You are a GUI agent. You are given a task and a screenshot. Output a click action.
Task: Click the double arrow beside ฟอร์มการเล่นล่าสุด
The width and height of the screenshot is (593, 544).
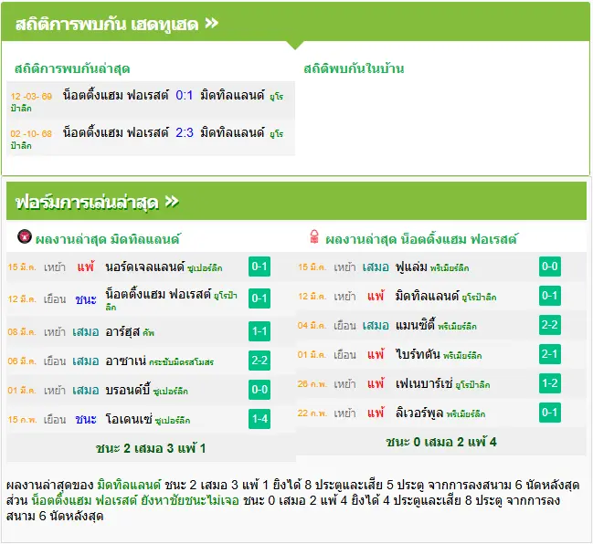(x=172, y=202)
